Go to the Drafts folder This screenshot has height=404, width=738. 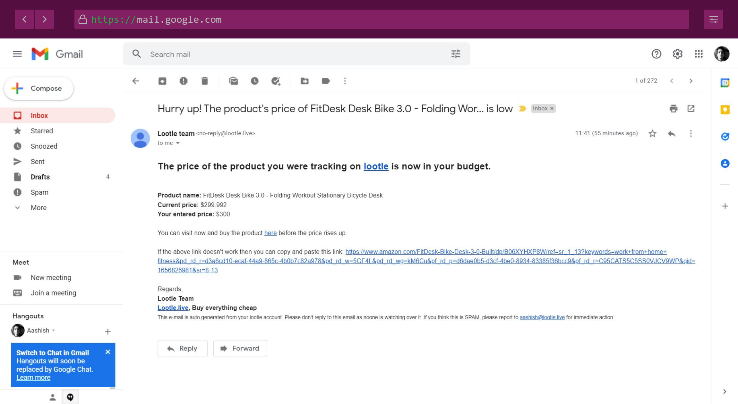point(40,177)
